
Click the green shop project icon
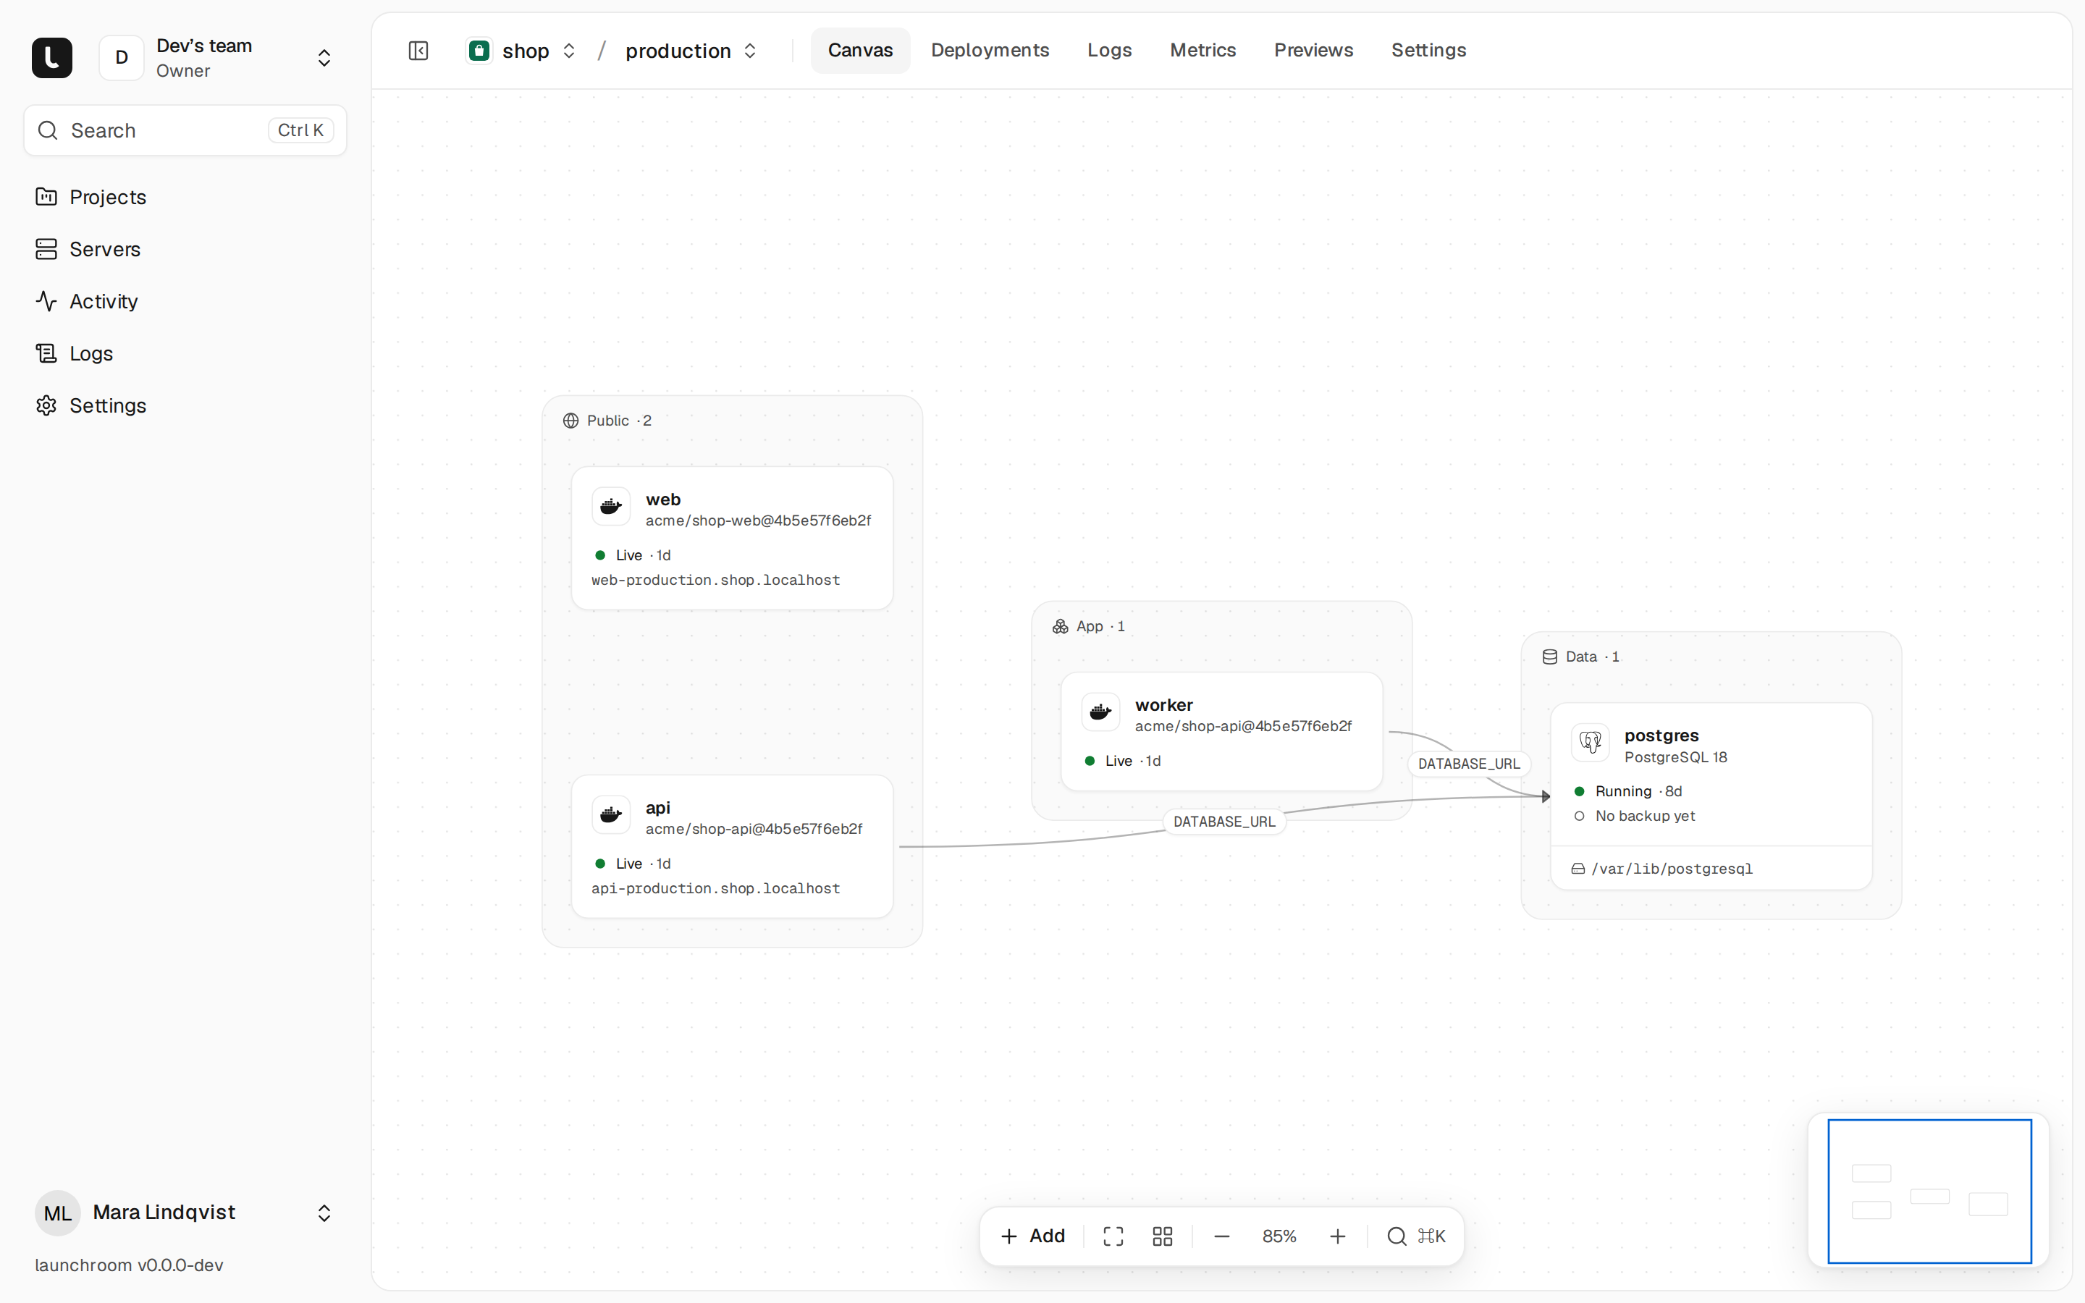pyautogui.click(x=479, y=51)
